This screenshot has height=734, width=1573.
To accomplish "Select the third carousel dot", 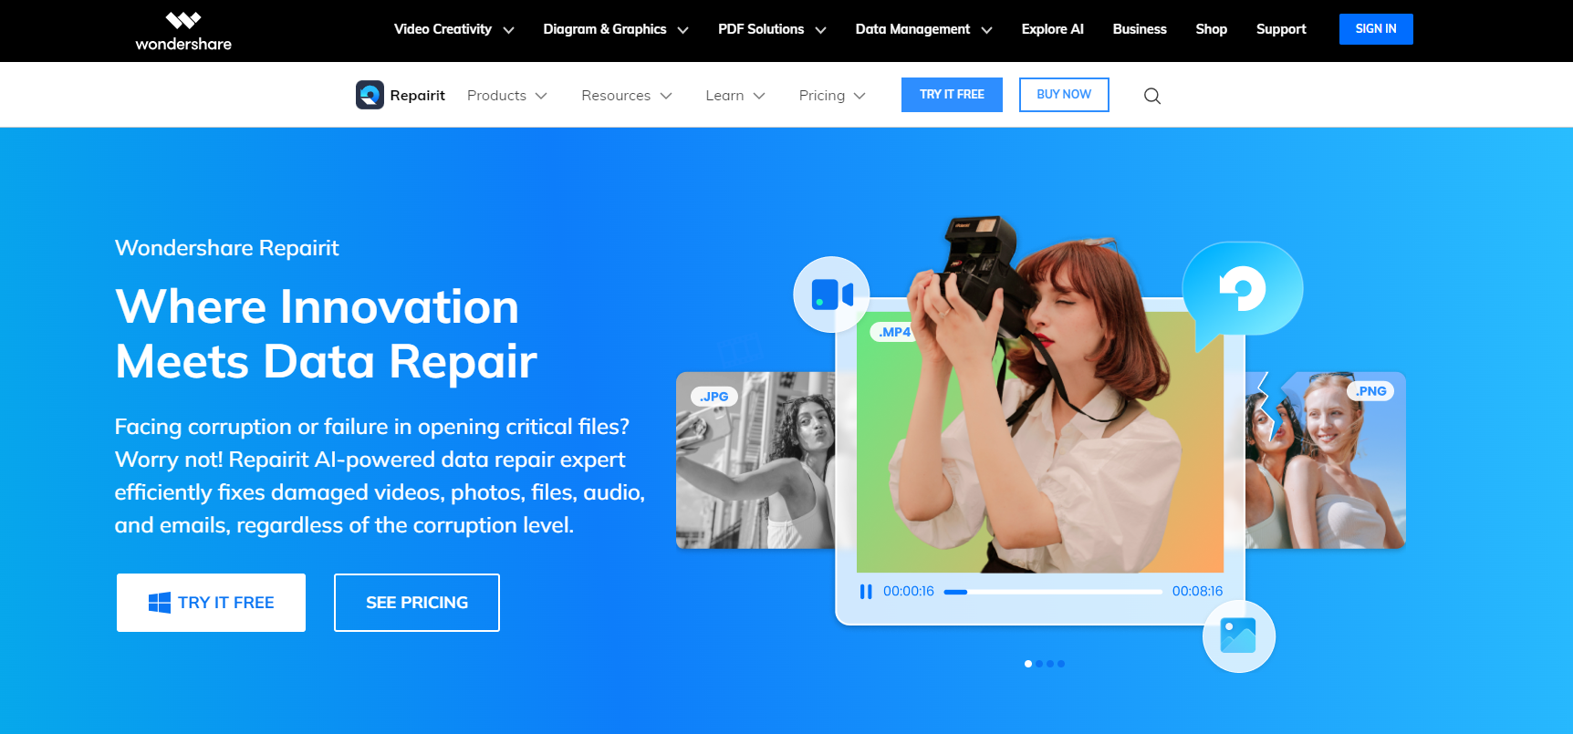I will (x=1050, y=664).
